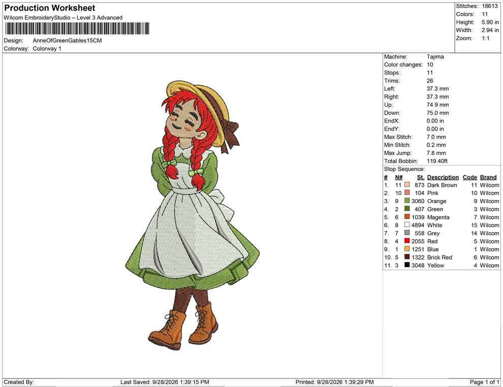Image resolution: width=503 pixels, height=387 pixels.
Task: Click the stitch count 3060 in Orange row
Action: 418,201
